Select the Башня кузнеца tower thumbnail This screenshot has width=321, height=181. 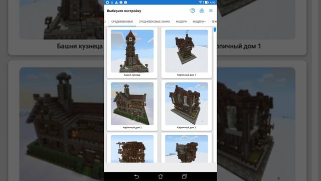132,51
